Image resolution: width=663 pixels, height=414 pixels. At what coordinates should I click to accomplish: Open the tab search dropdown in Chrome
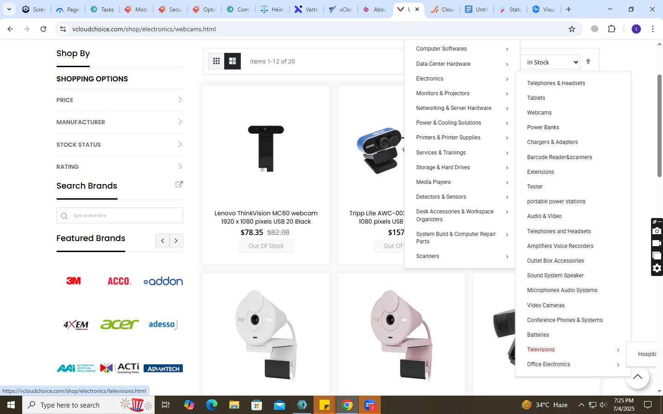pos(9,9)
